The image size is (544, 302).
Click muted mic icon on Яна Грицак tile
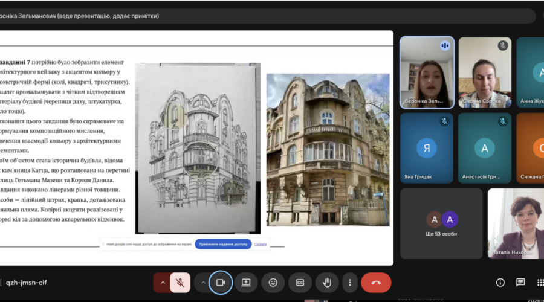445,121
